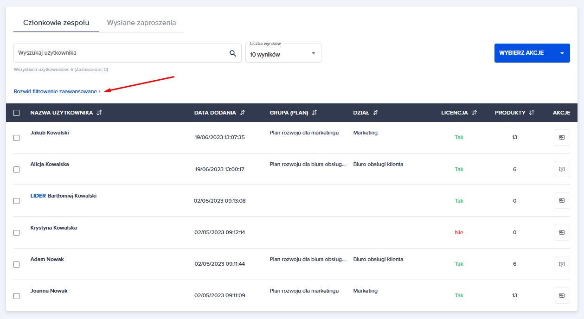The height and width of the screenshot is (319, 584).
Task: Open the Liczba wyników dropdown
Action: [x=283, y=54]
